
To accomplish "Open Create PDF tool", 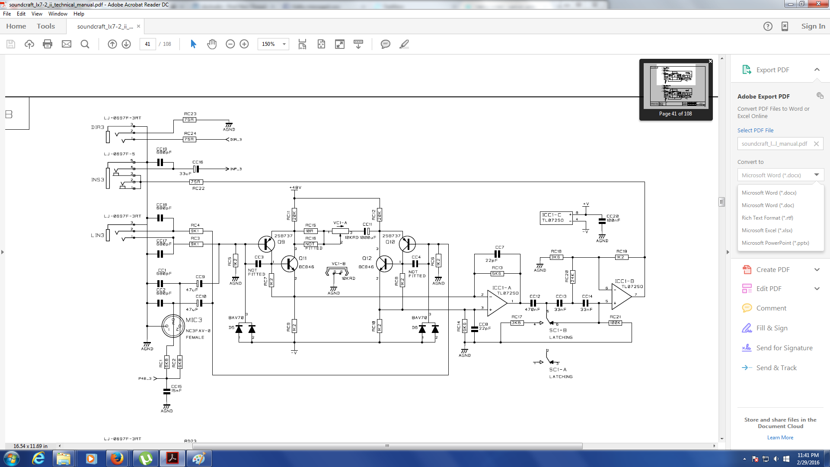I will pyautogui.click(x=773, y=269).
